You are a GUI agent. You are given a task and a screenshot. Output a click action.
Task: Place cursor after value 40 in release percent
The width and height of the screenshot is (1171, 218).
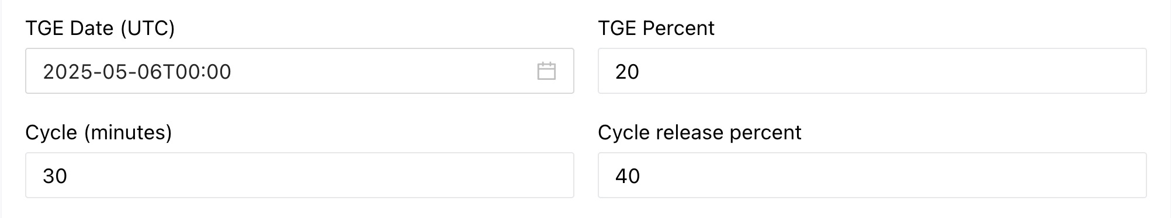point(642,176)
